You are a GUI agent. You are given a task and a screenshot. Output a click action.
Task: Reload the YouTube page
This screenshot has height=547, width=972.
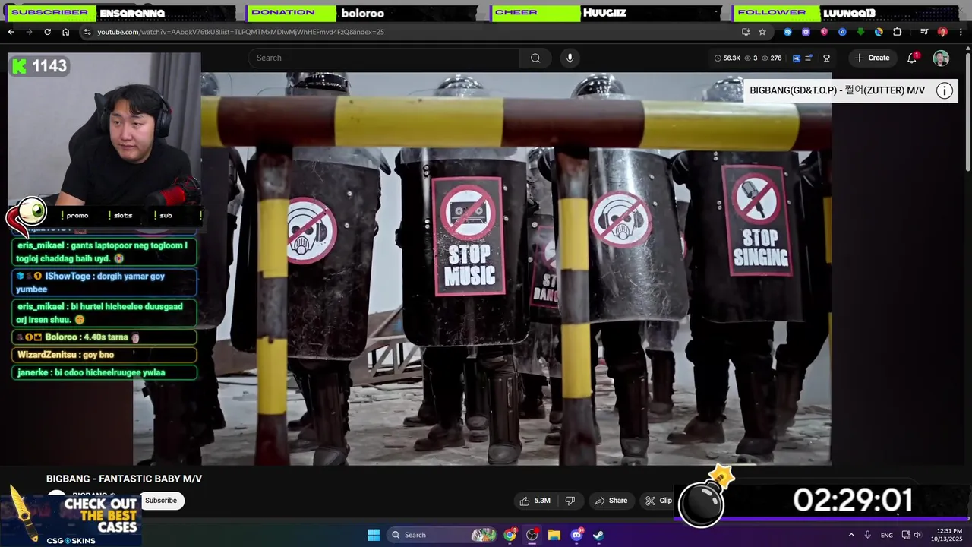pos(47,32)
